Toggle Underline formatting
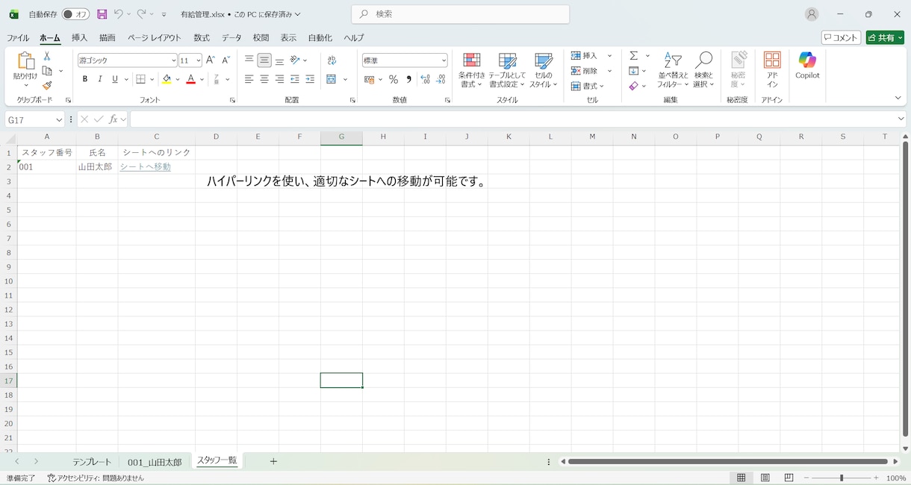 115,79
